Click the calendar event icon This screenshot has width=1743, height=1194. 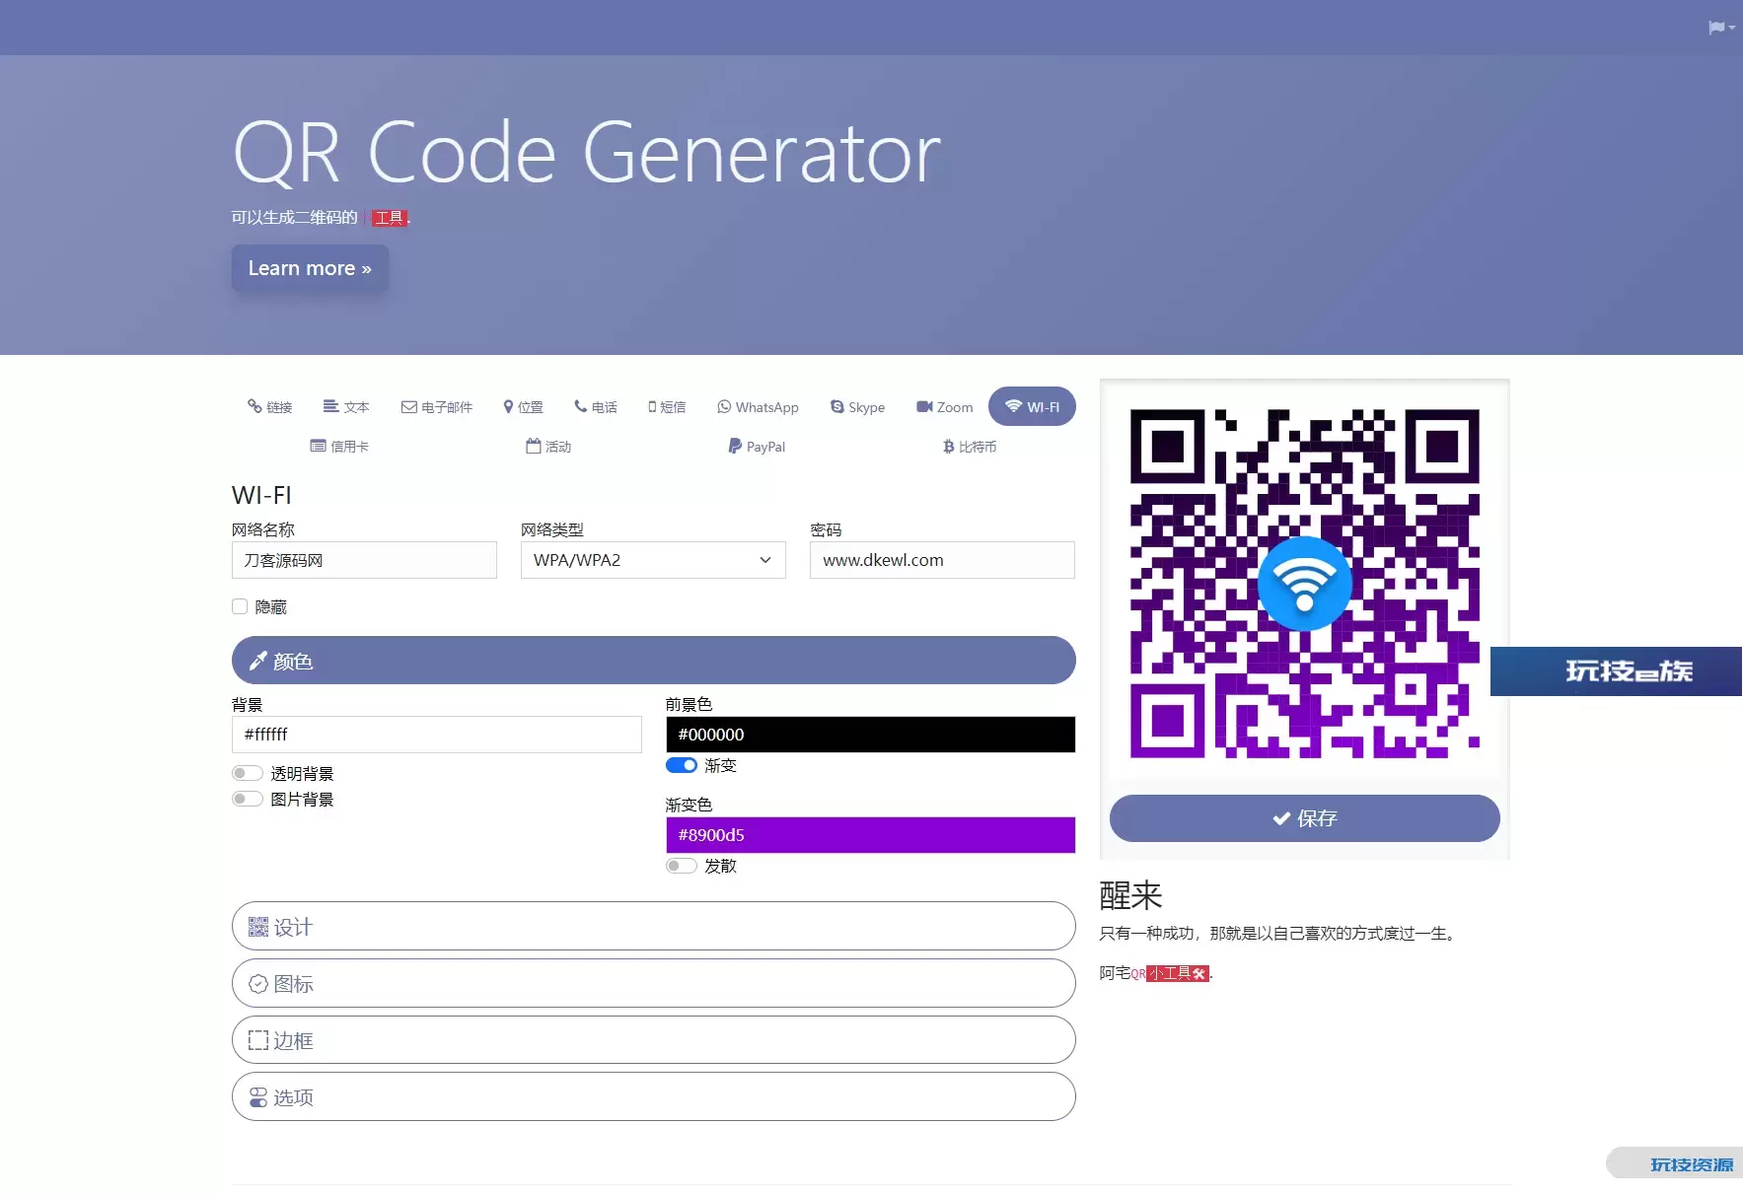pyautogui.click(x=534, y=446)
